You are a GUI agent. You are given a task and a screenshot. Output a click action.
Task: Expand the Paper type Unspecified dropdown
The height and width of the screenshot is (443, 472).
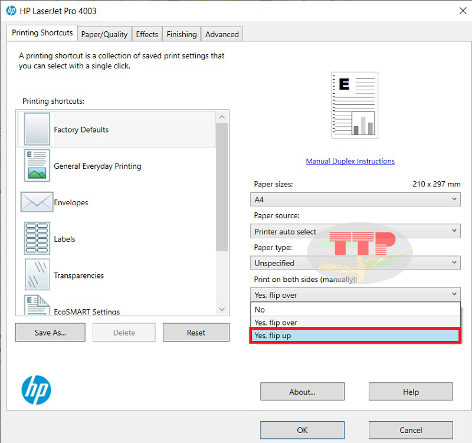(355, 263)
